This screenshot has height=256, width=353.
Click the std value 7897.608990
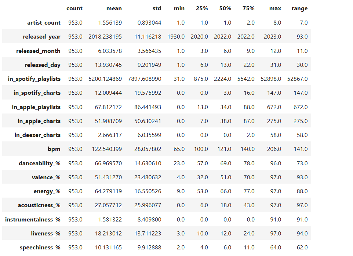144,79
